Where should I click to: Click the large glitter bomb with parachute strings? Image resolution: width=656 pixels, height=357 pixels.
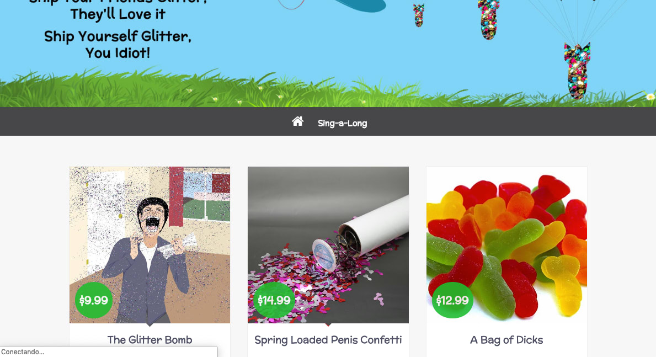pos(577,70)
